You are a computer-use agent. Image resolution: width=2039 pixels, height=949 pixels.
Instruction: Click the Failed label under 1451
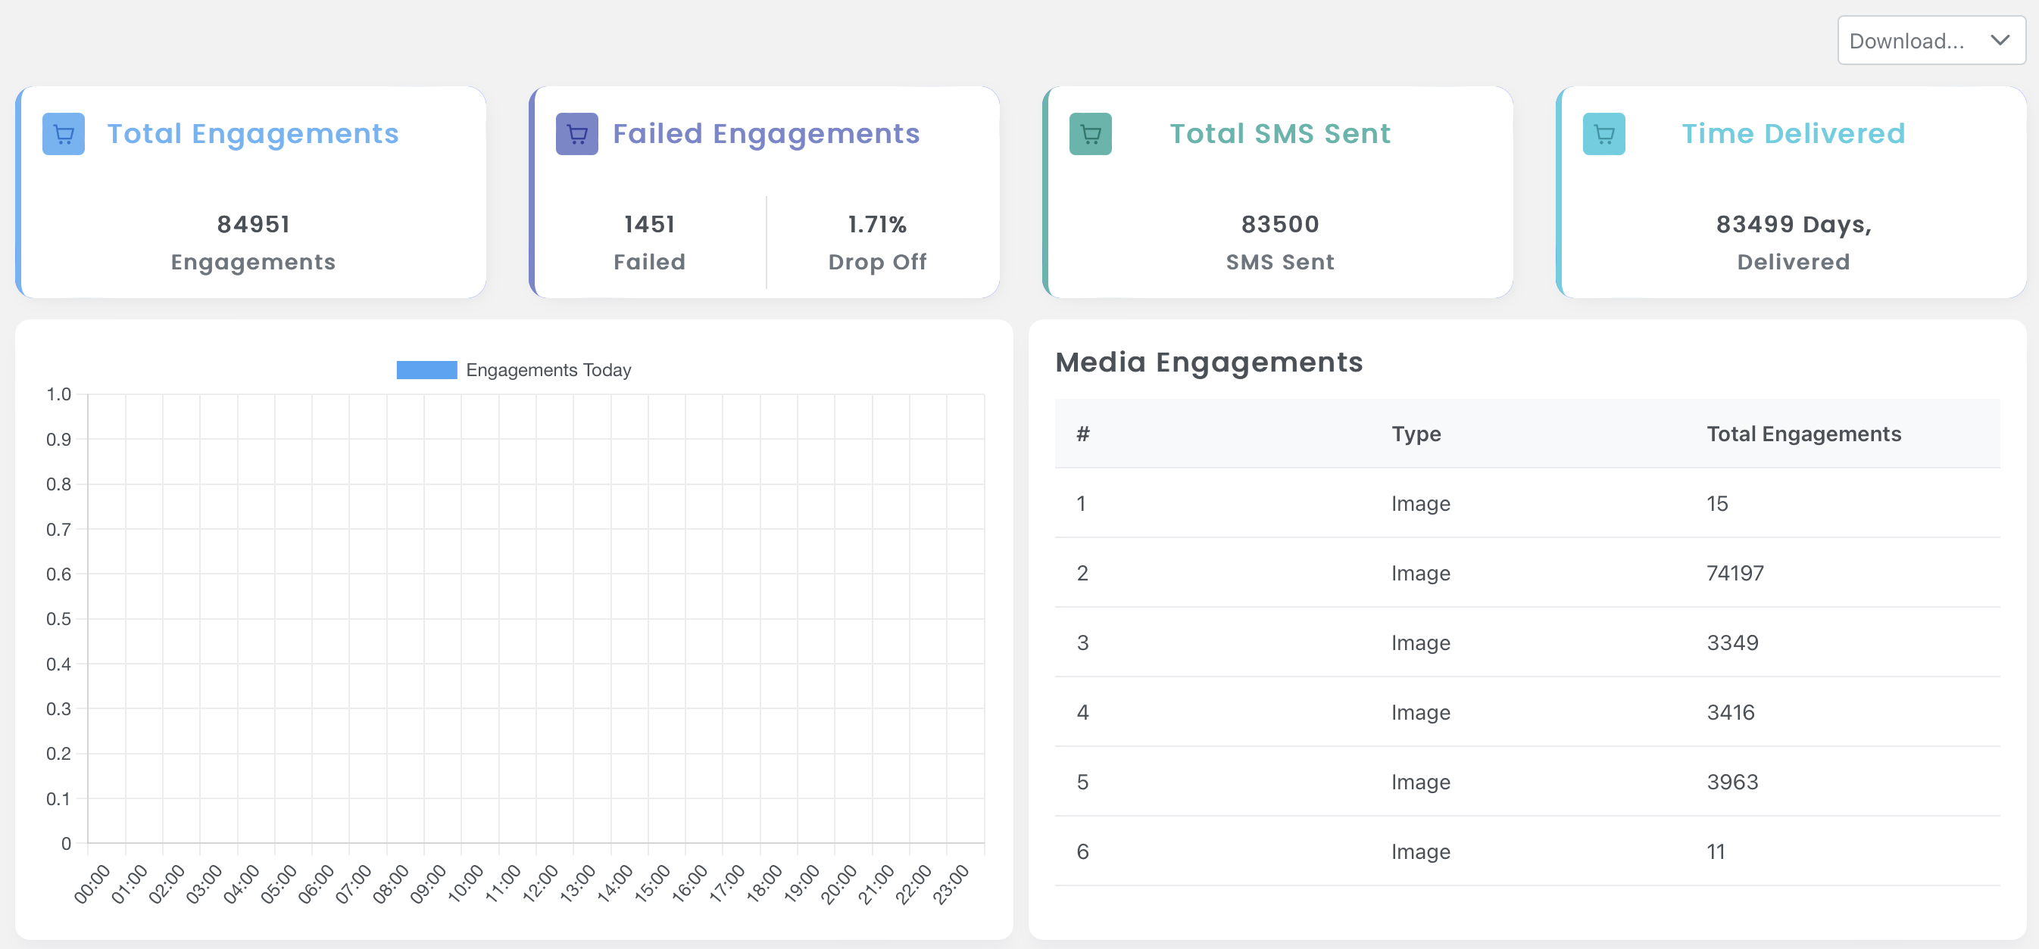[x=650, y=262]
